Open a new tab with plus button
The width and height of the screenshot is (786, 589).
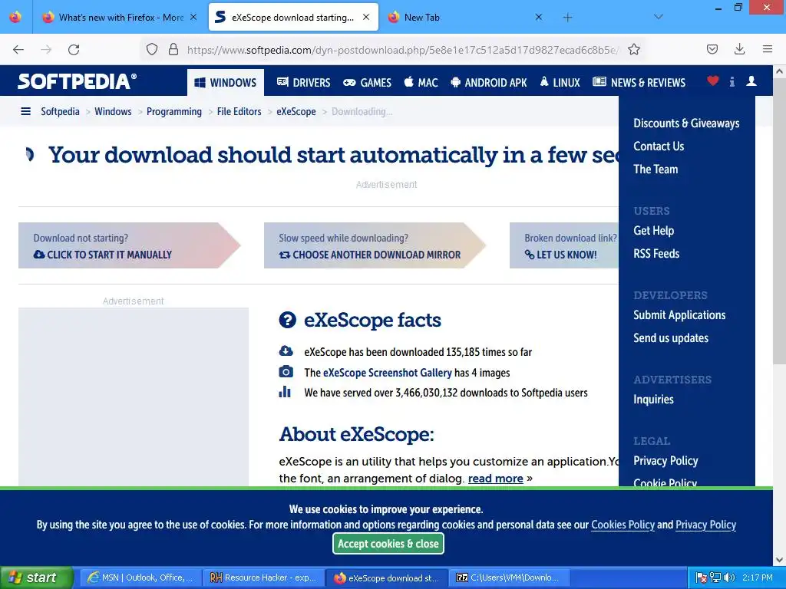(x=567, y=18)
